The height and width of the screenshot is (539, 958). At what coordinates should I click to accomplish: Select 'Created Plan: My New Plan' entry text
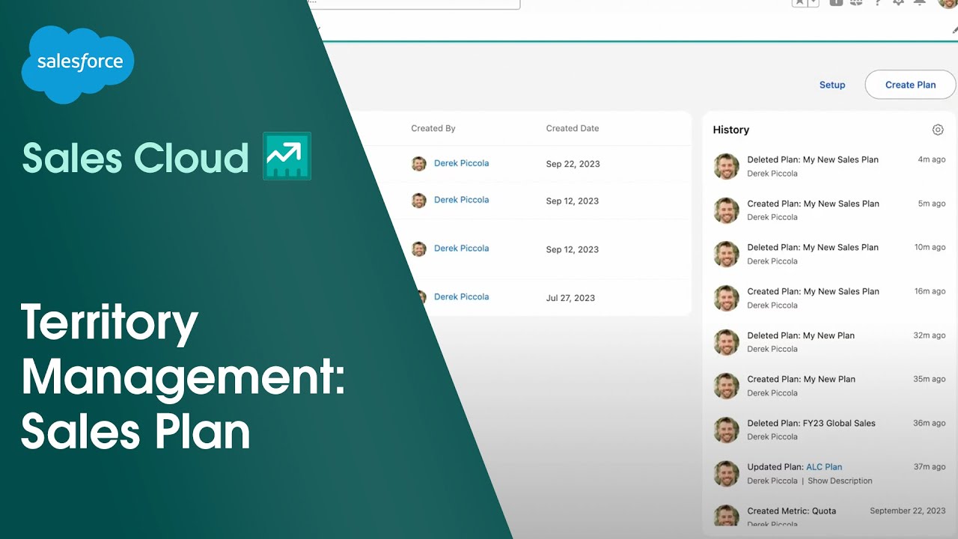coord(801,379)
